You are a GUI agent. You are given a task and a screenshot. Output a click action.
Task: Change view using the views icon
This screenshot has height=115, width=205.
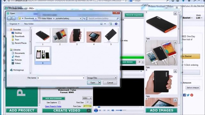point(102,24)
